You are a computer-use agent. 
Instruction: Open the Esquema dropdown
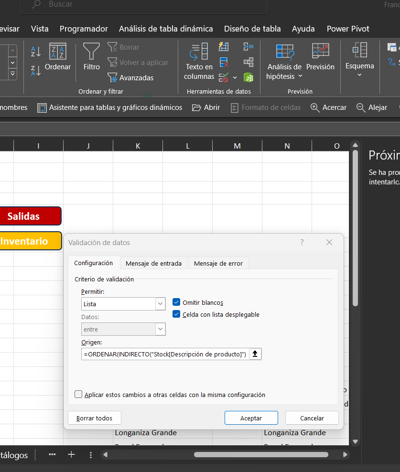359,74
